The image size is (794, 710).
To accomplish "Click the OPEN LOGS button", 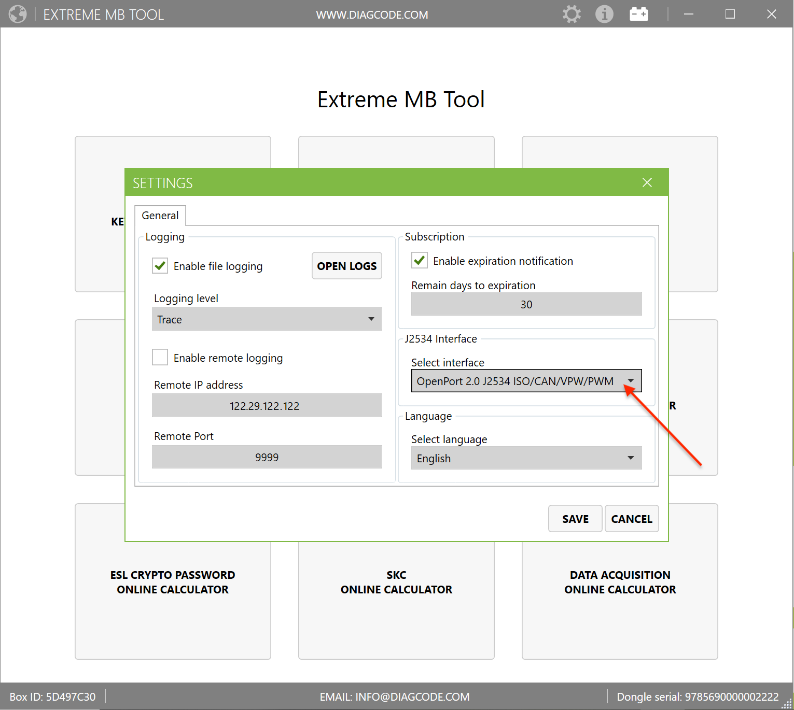I will click(x=347, y=266).
